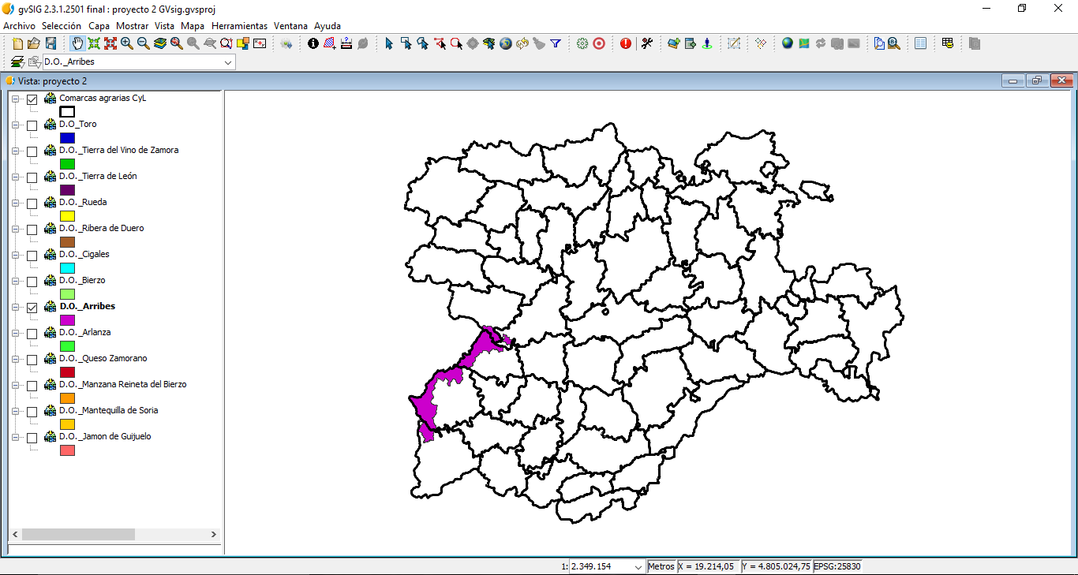Close the Vista: proyecto 2 inner window
Screen dimensions: 1078x575
[x=1062, y=80]
